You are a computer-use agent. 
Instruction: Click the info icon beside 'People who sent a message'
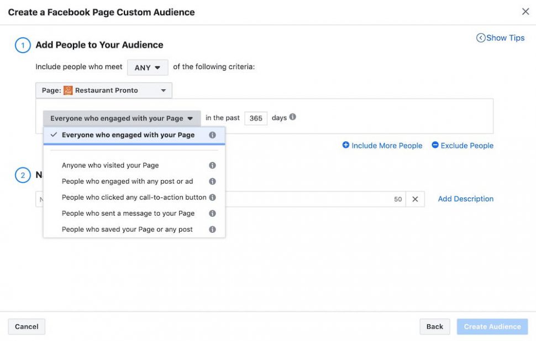point(212,213)
